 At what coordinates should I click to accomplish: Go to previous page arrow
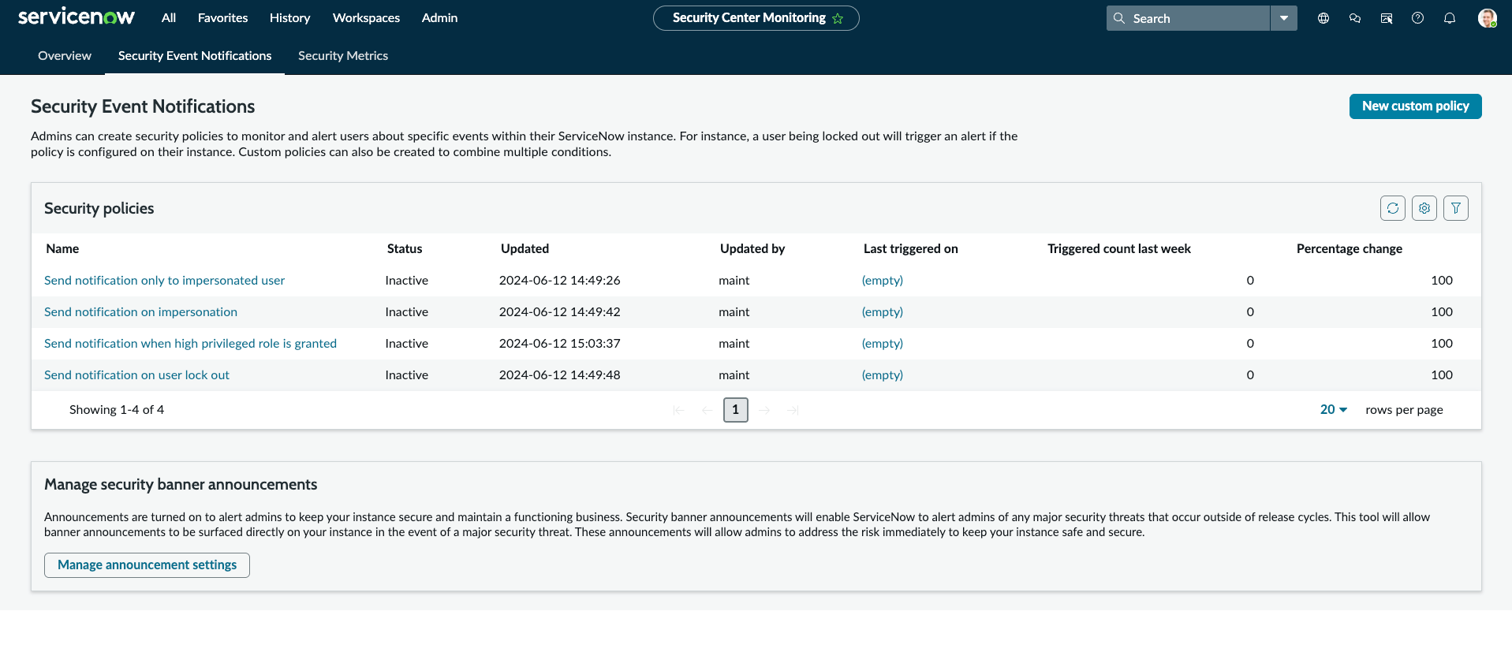[x=707, y=410]
